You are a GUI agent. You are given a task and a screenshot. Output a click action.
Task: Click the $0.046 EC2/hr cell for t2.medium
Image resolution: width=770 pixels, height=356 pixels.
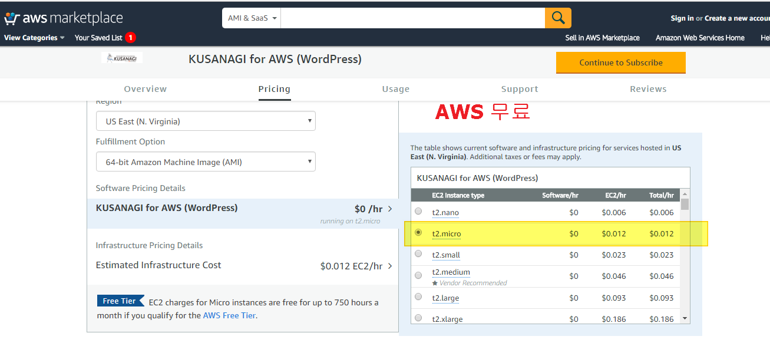614,276
